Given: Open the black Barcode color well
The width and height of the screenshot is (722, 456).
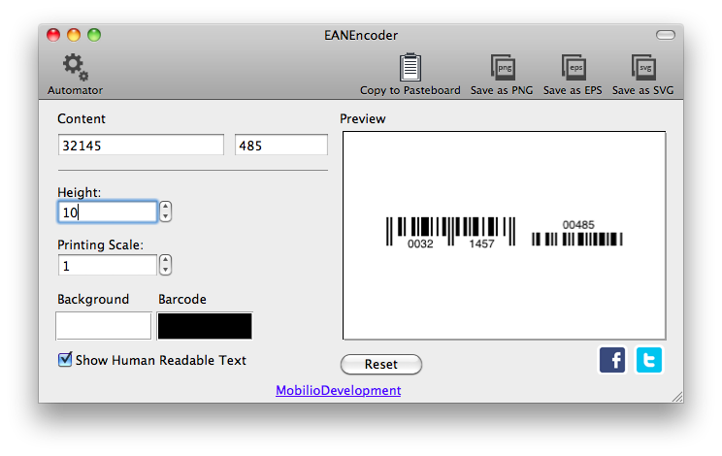Looking at the screenshot, I should coord(205,326).
